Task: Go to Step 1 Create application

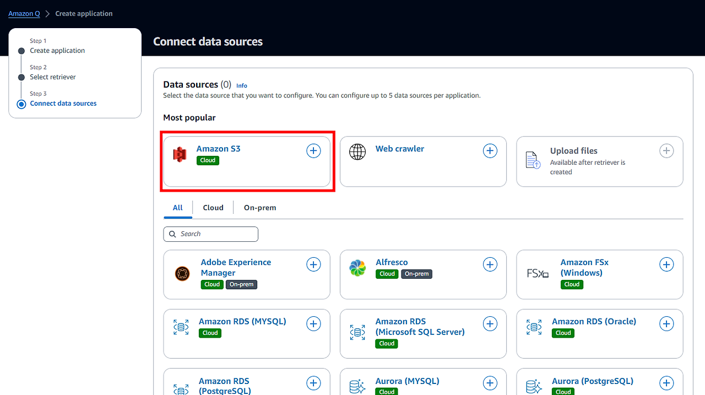Action: point(57,51)
